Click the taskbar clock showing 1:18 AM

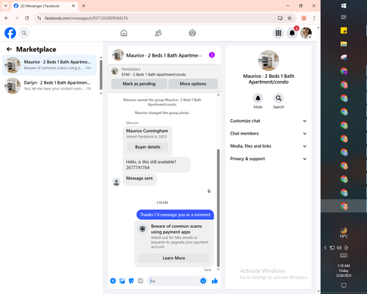344,270
